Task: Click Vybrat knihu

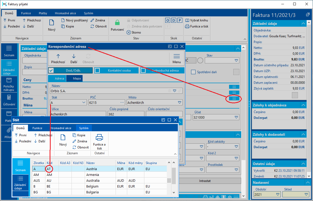Action: pos(197,20)
